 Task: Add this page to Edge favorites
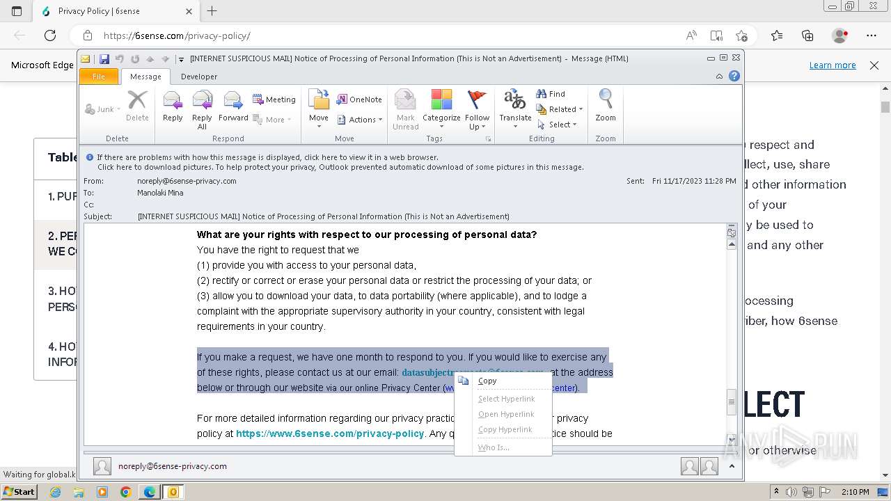click(x=741, y=35)
